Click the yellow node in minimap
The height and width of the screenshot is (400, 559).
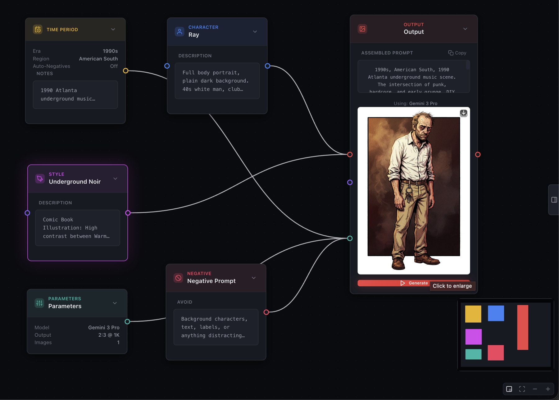[473, 314]
